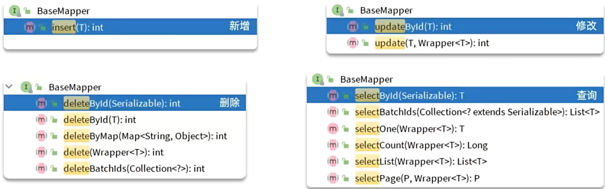This screenshot has height=189, width=605.
Task: Click interface icon of BaseMapper above selectById
Action: pos(318,79)
